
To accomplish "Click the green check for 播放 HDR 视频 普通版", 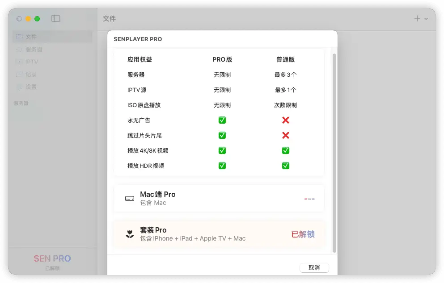I will [285, 166].
